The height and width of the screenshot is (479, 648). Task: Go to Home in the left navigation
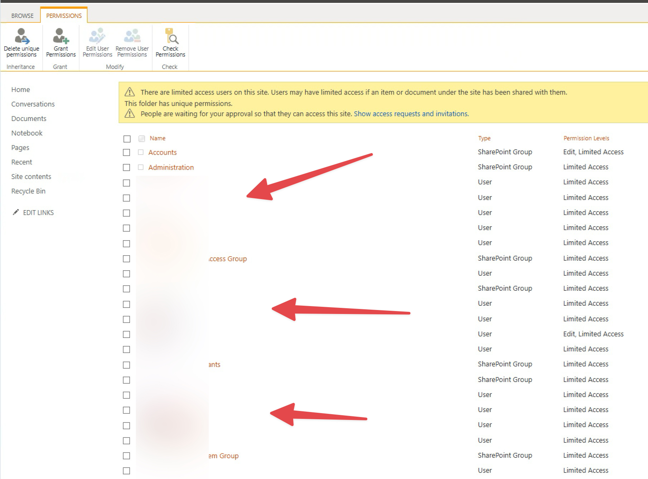tap(20, 89)
